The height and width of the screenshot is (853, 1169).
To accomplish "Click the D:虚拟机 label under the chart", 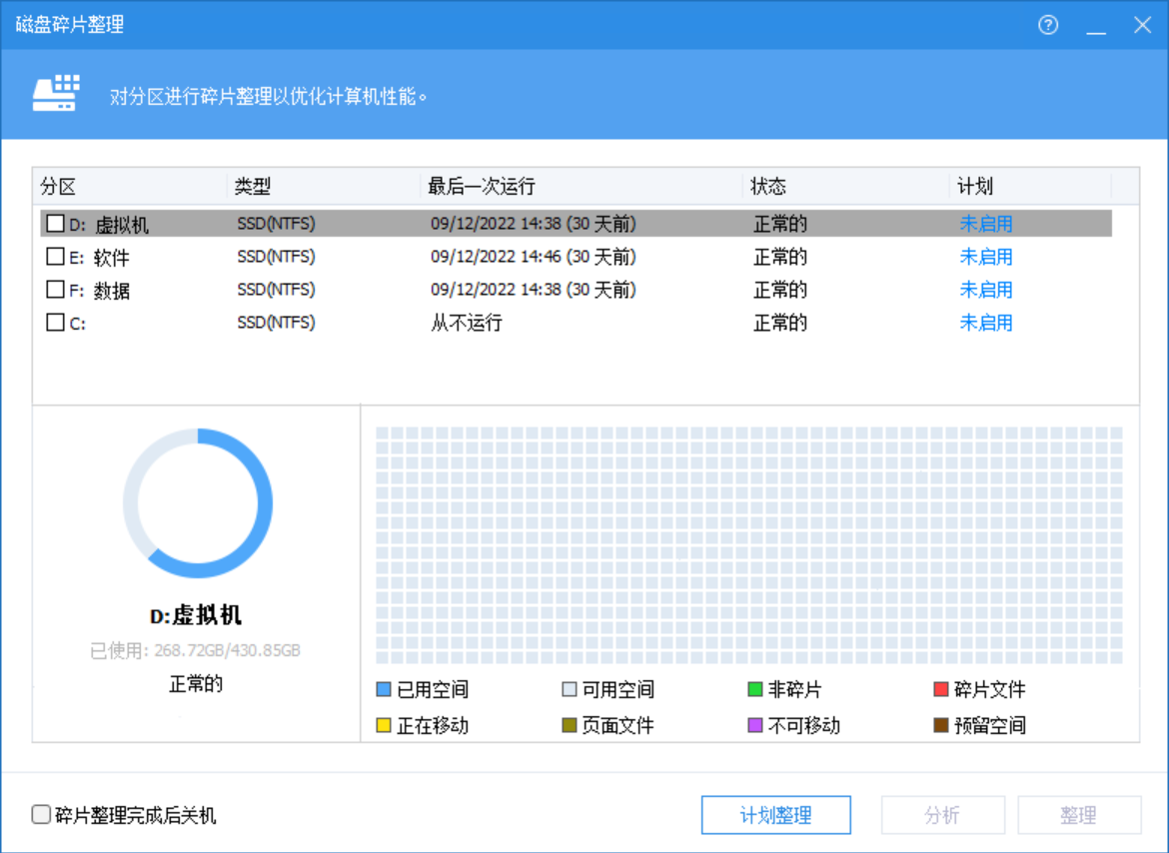I will point(195,615).
